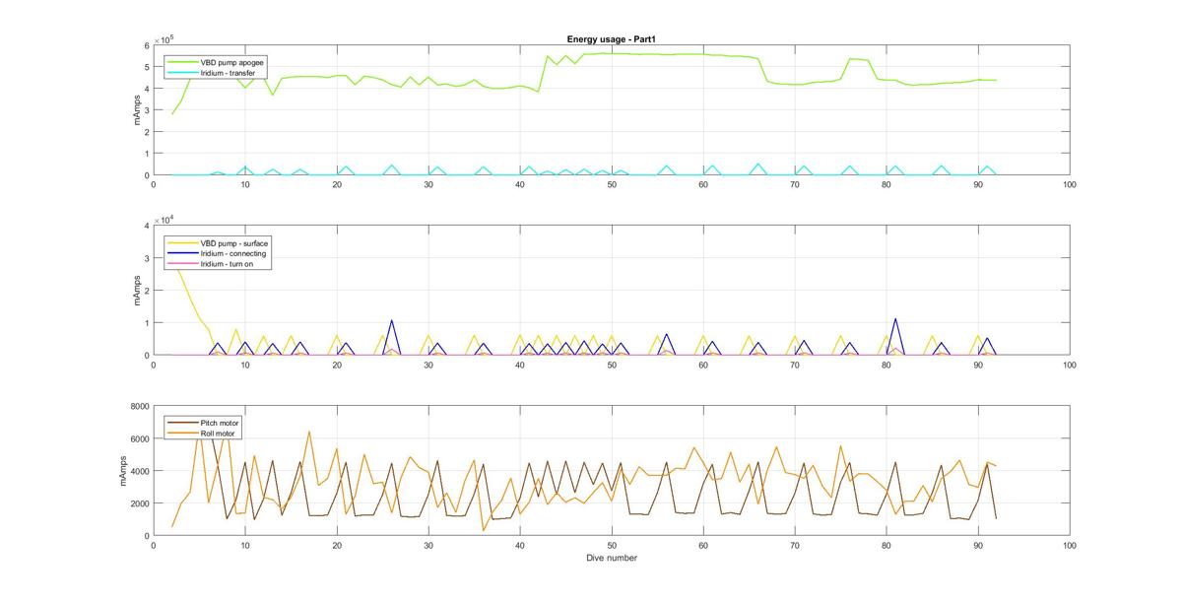Image resolution: width=1182 pixels, height=602 pixels.
Task: Click x-axis tick 50 under the Pitch motor plot
Action: pyautogui.click(x=612, y=545)
